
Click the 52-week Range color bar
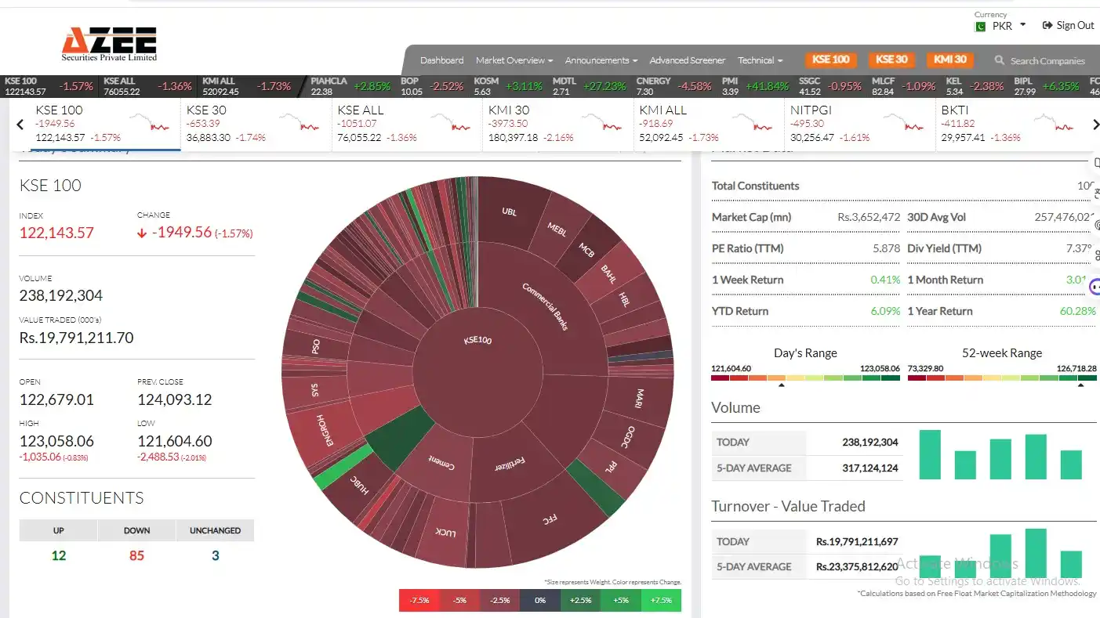click(x=1002, y=378)
